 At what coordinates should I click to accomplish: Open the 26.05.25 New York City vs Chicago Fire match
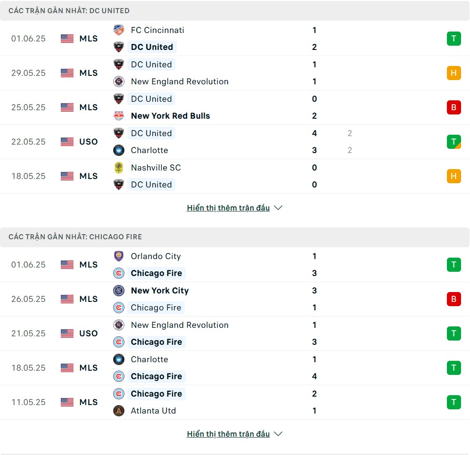(x=235, y=299)
